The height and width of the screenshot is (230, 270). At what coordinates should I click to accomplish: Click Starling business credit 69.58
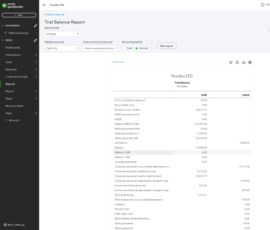click(x=246, y=223)
